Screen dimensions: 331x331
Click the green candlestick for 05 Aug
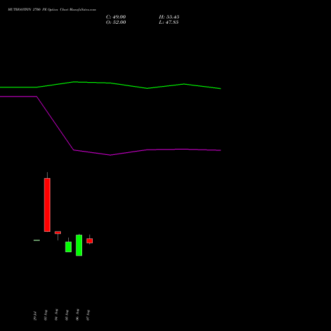[68, 247]
